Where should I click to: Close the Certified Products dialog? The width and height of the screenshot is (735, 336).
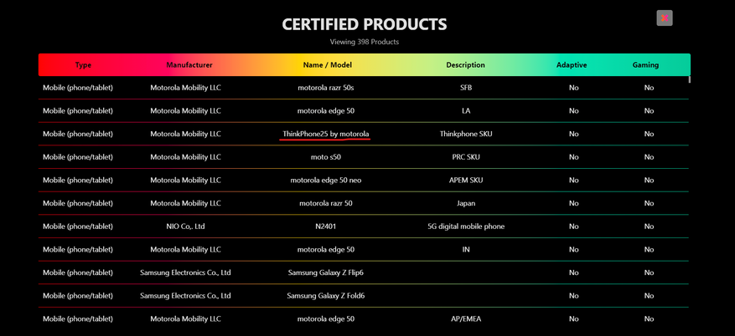pos(665,18)
